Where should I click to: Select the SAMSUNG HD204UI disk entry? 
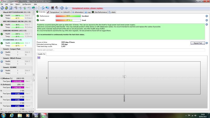coord(16,34)
